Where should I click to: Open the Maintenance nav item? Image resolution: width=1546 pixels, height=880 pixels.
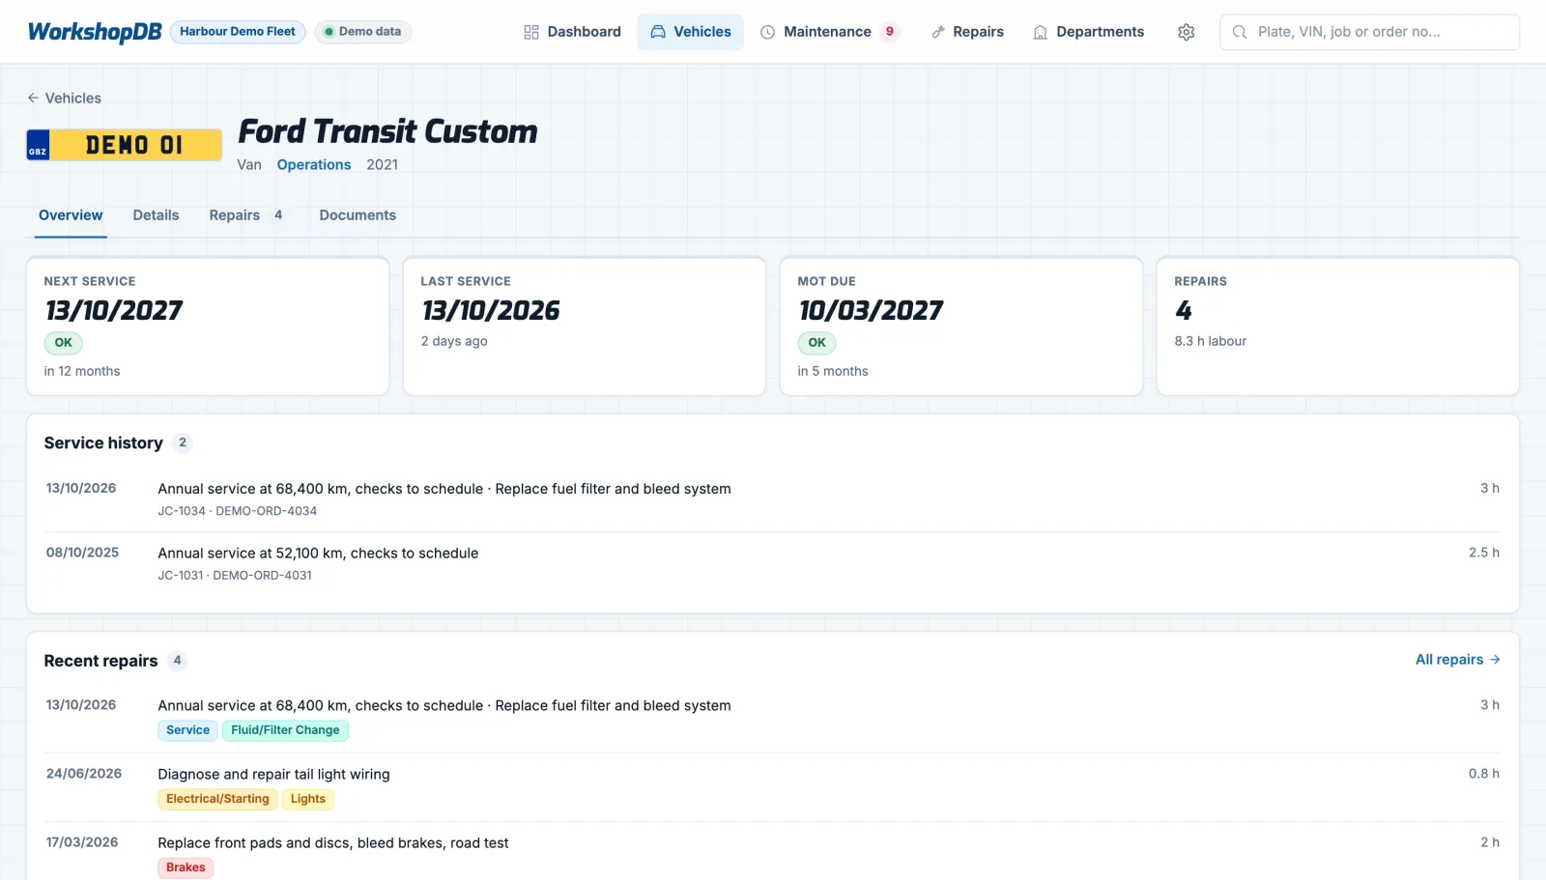(x=830, y=32)
